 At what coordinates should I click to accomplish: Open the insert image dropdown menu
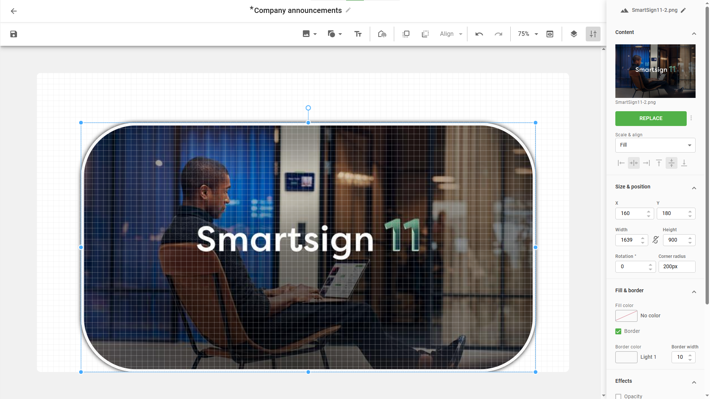point(310,34)
